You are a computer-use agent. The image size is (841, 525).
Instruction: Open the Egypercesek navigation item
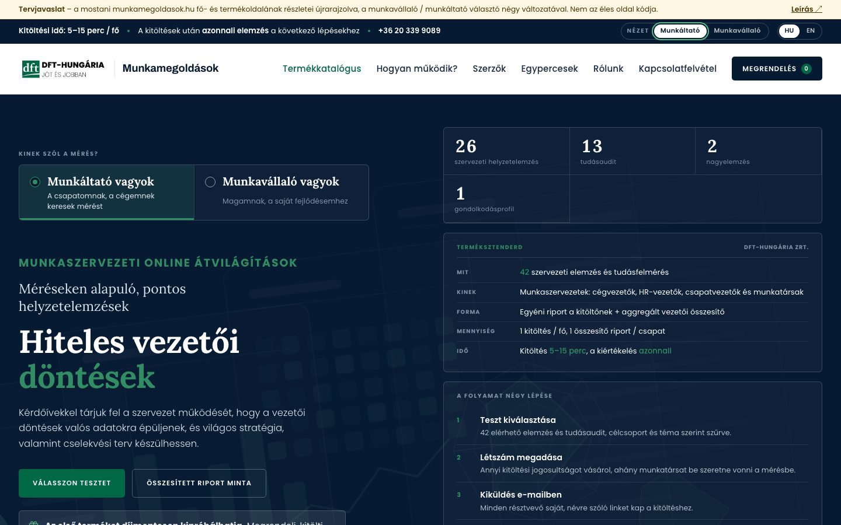point(550,69)
